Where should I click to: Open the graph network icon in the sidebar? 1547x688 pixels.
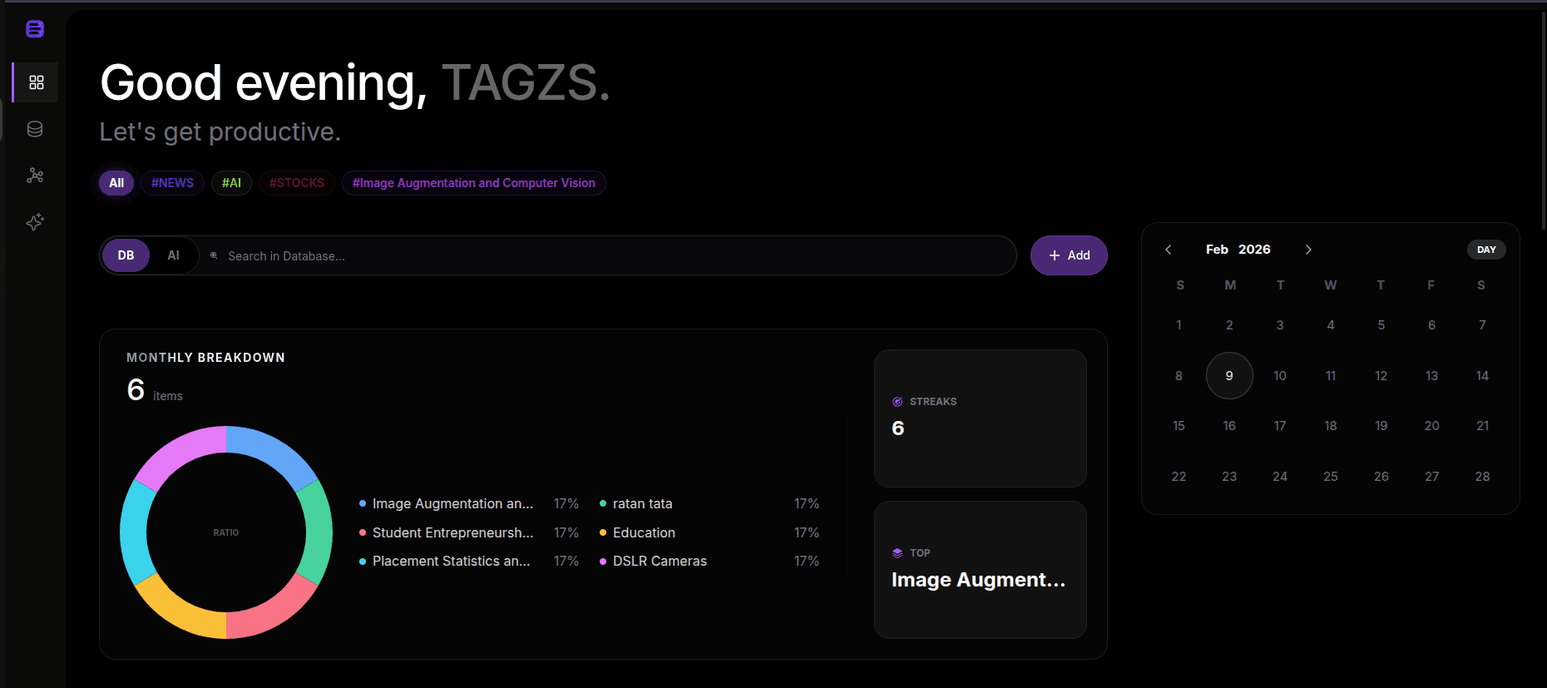(35, 176)
